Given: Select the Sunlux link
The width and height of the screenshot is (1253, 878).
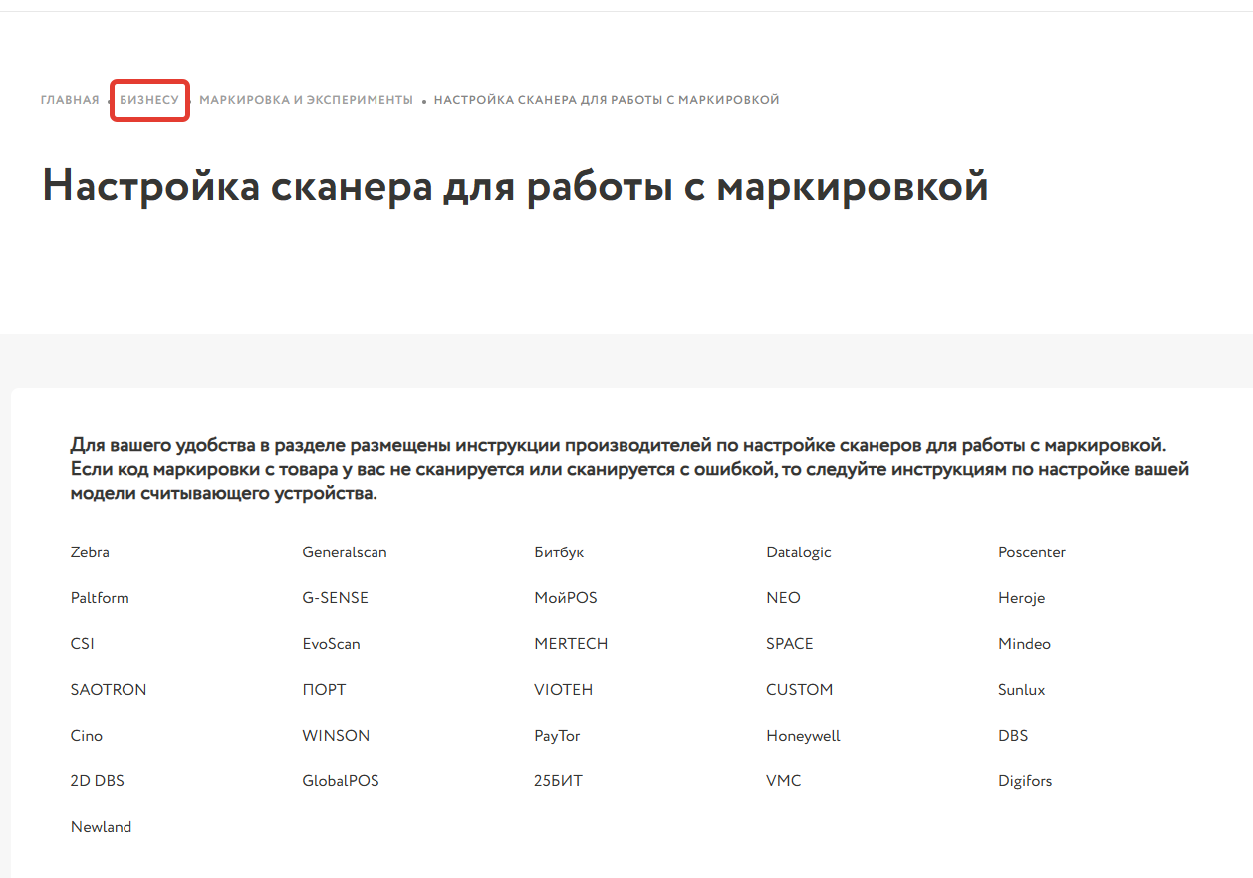Looking at the screenshot, I should tap(1022, 690).
